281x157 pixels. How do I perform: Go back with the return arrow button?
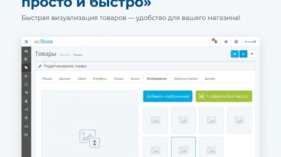point(252,54)
